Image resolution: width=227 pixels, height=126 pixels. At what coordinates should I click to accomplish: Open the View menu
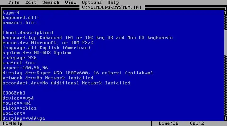71,2
